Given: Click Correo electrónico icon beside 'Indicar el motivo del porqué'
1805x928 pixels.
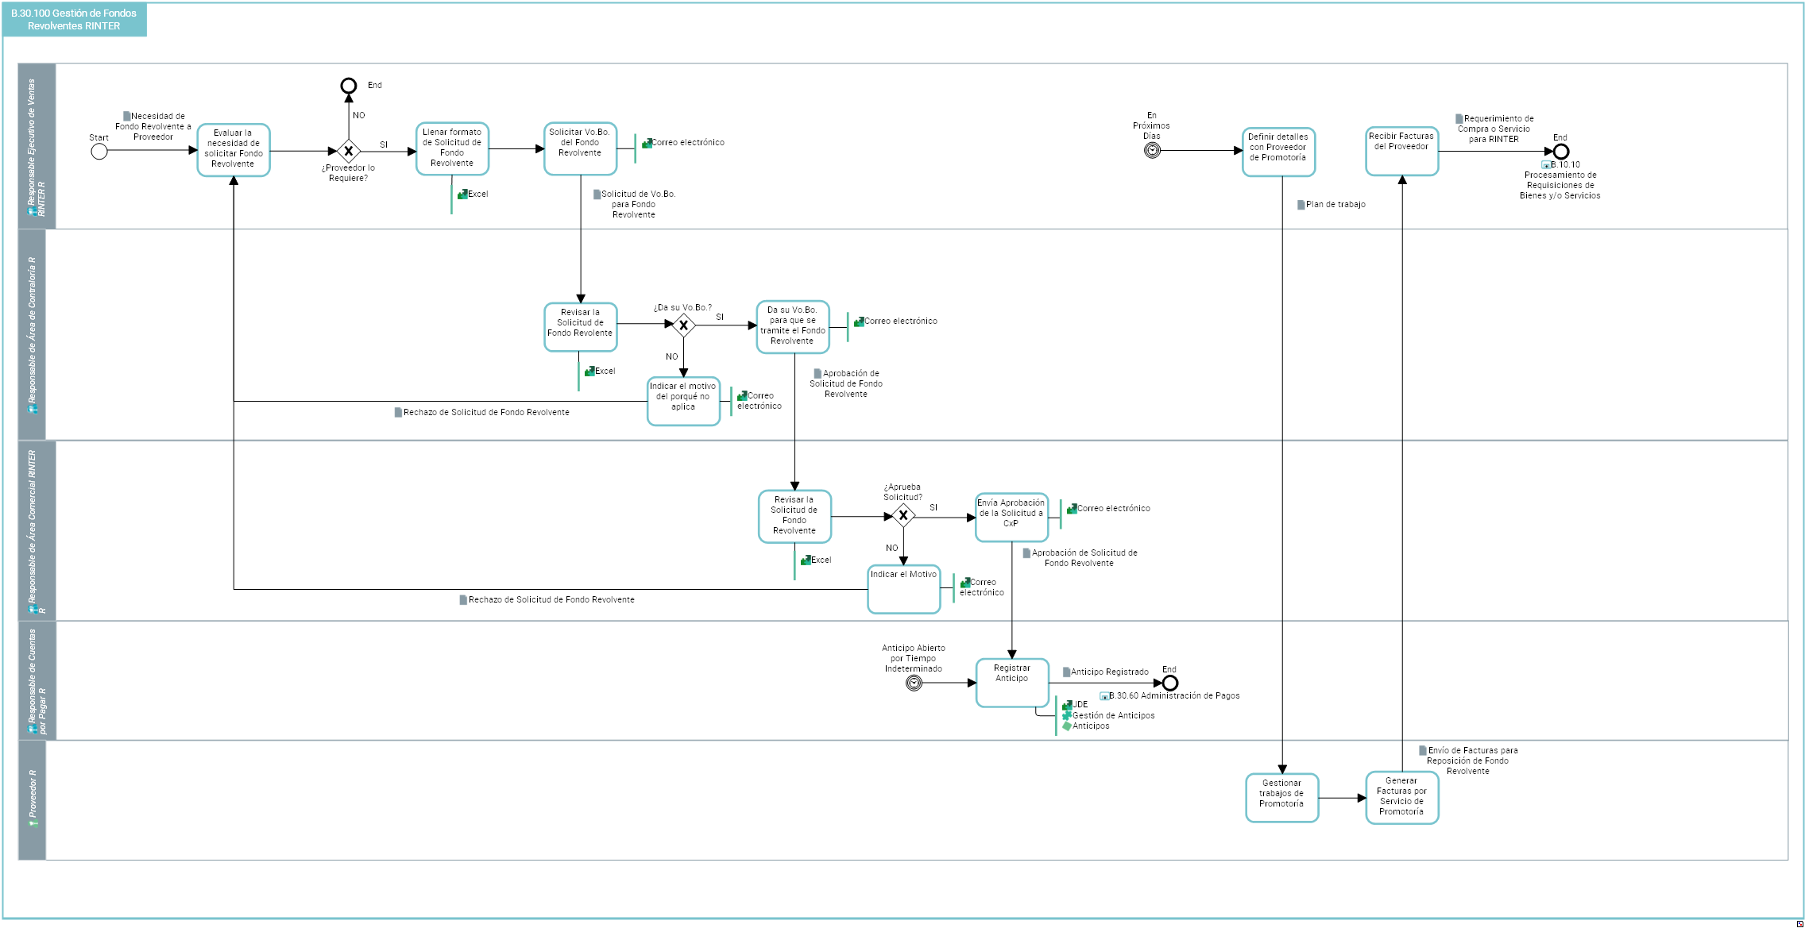Looking at the screenshot, I should pos(741,395).
